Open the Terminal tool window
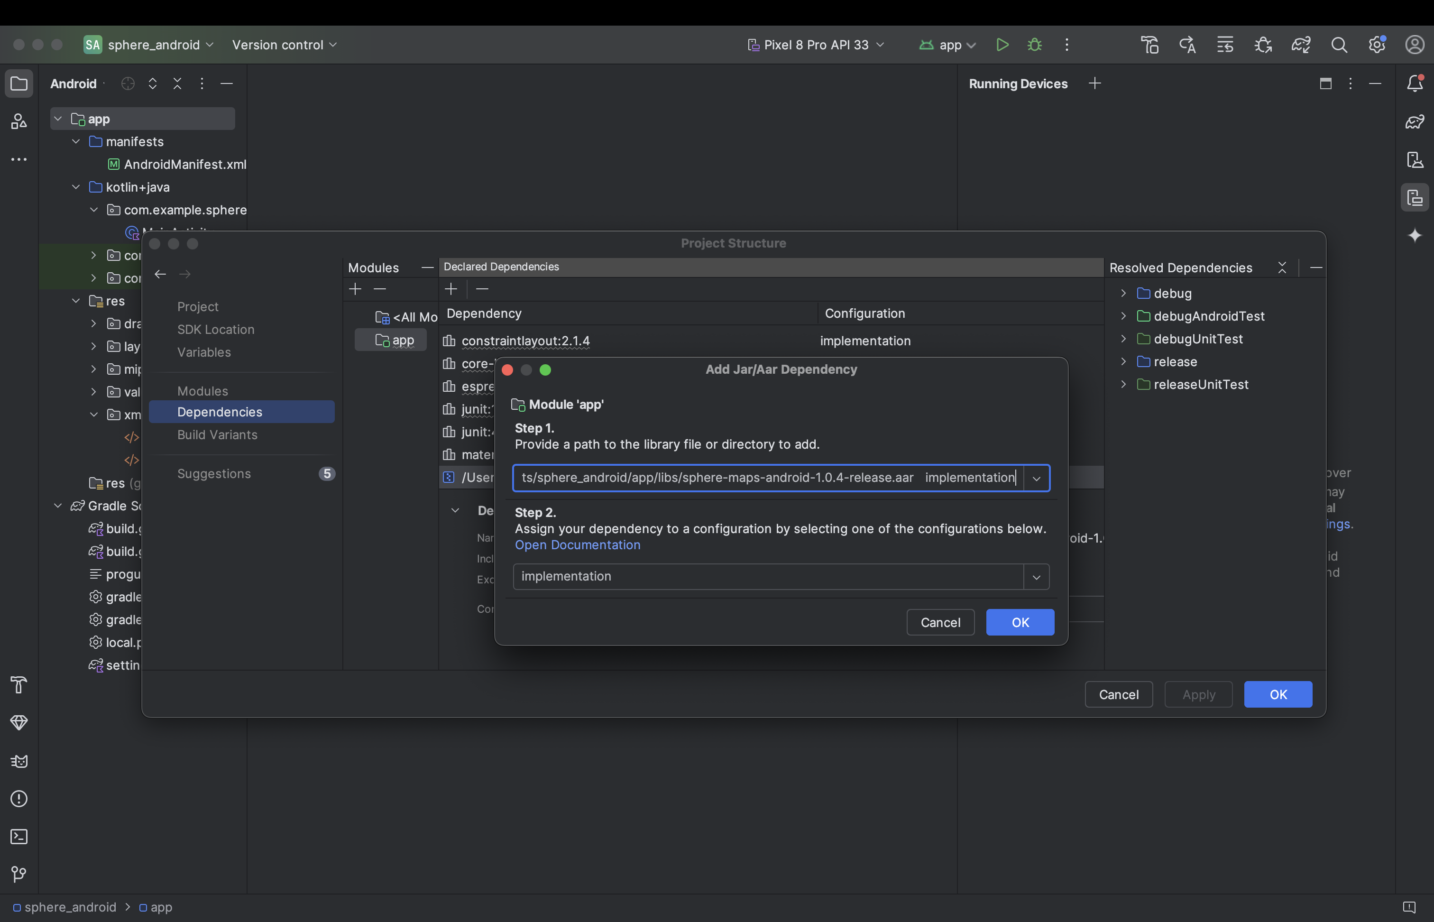1434x922 pixels. pyautogui.click(x=18, y=836)
